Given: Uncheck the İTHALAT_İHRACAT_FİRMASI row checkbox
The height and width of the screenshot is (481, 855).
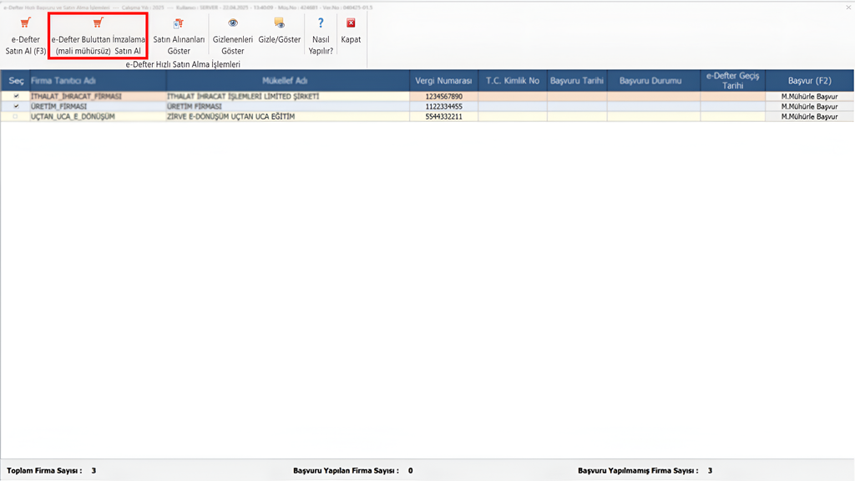Looking at the screenshot, I should click(16, 96).
